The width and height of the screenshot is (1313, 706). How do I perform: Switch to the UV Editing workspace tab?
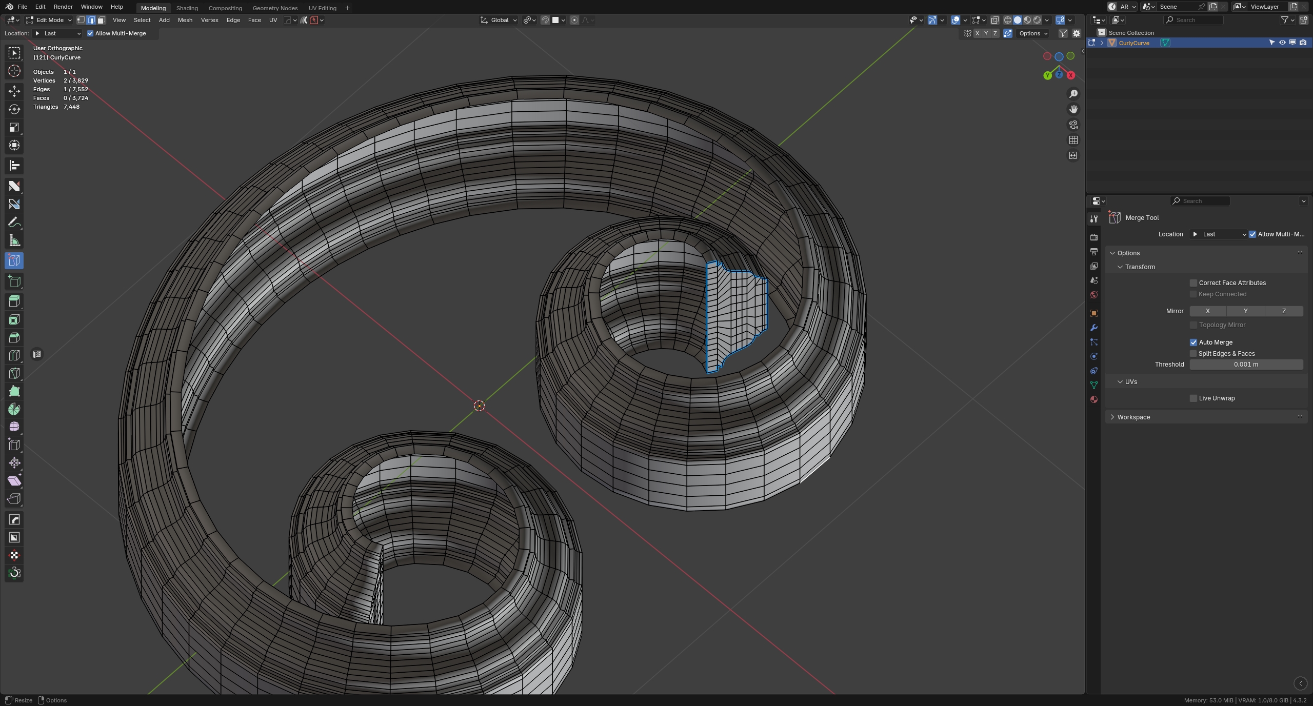323,8
